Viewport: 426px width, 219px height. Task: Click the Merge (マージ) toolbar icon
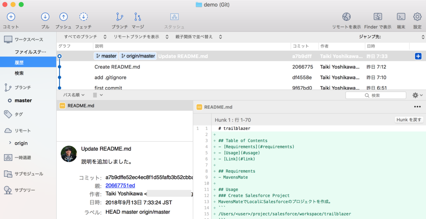[138, 17]
